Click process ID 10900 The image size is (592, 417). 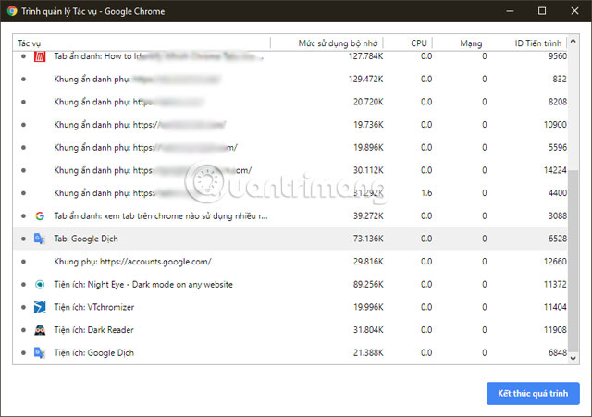click(x=555, y=125)
